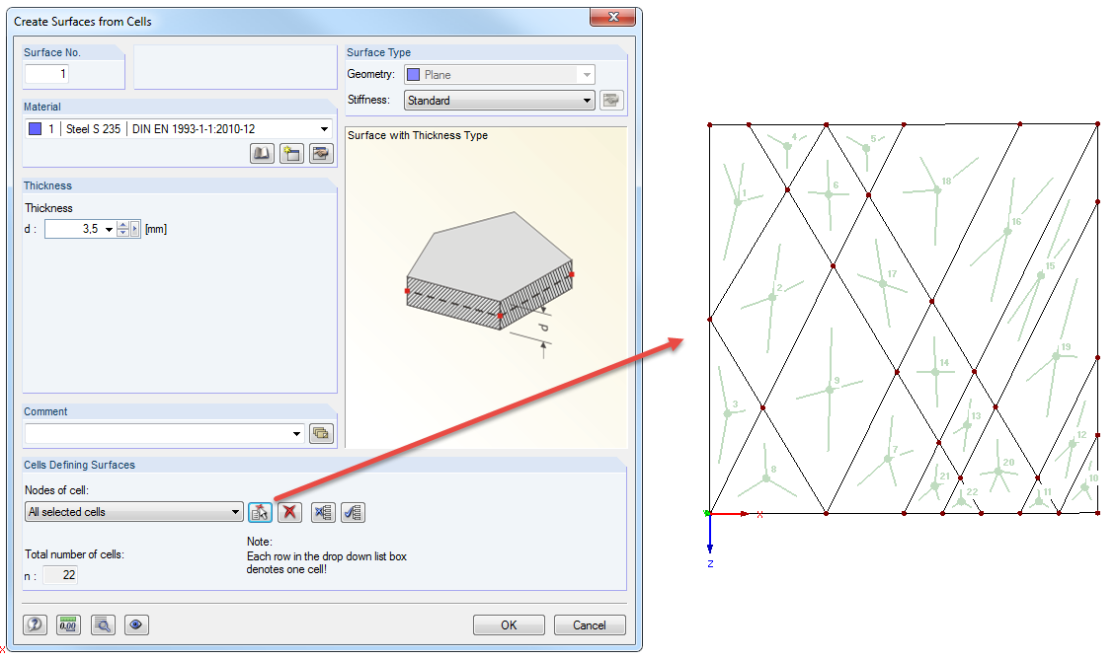The height and width of the screenshot is (660, 1116).
Task: Create a new material with the star icon
Action: point(291,154)
